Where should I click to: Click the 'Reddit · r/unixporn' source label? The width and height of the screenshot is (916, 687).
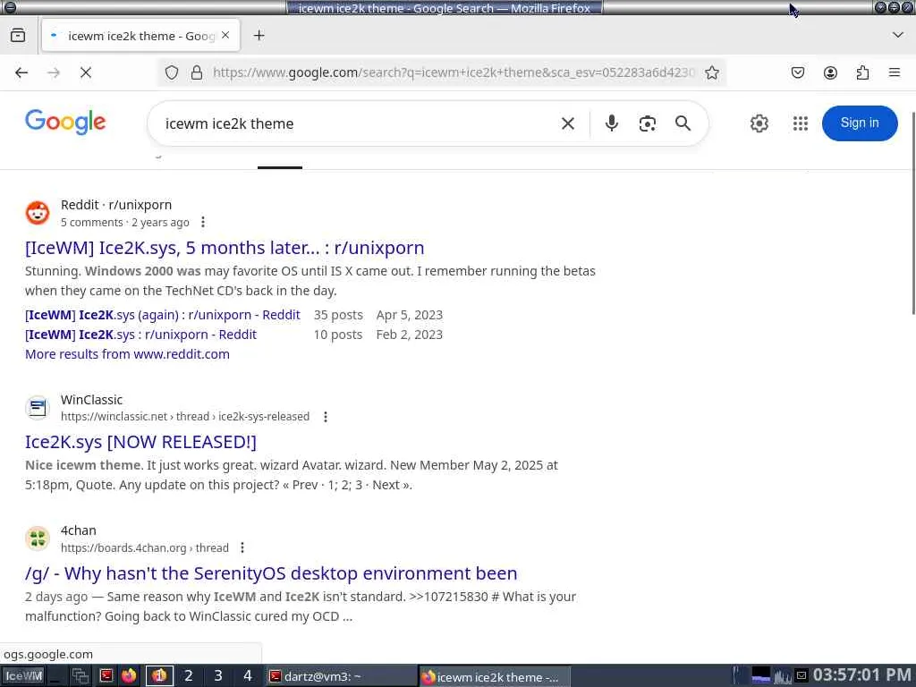(116, 205)
